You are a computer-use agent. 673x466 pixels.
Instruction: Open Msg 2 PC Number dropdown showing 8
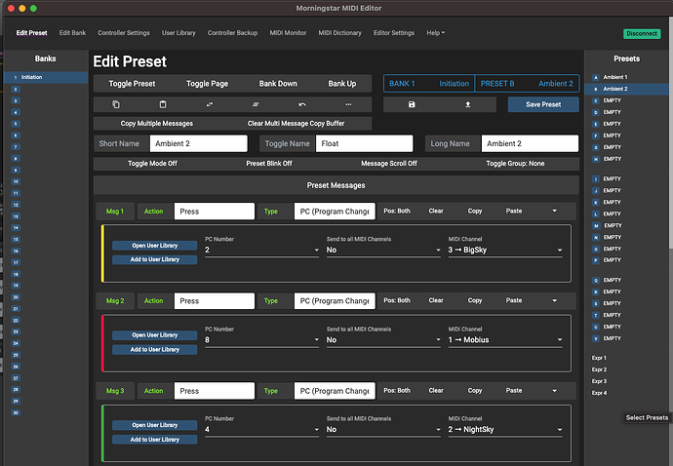tap(261, 340)
